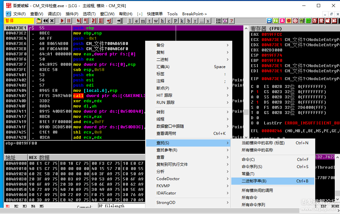
Task: Select the M5 memory tab
Action: point(42,206)
